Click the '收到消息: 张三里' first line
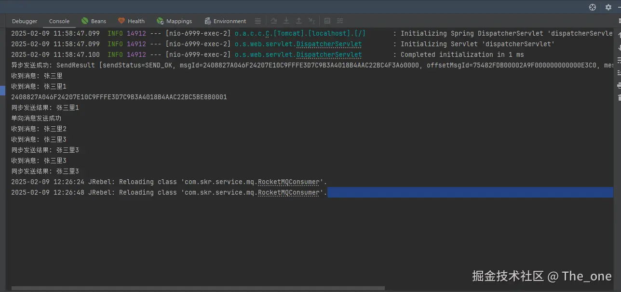The image size is (621, 292). coord(37,76)
